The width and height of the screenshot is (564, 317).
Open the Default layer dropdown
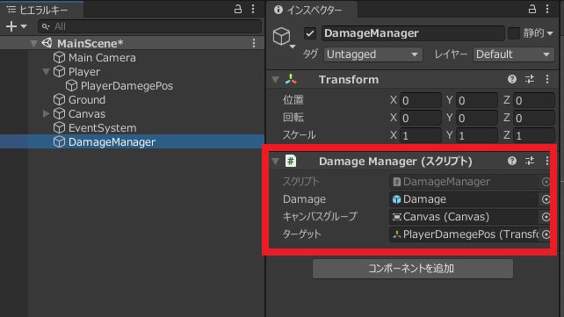pos(514,54)
